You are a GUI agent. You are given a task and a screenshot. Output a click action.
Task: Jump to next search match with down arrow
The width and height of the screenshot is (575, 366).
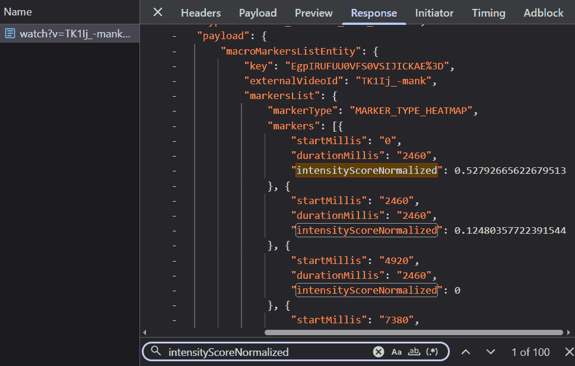point(491,351)
